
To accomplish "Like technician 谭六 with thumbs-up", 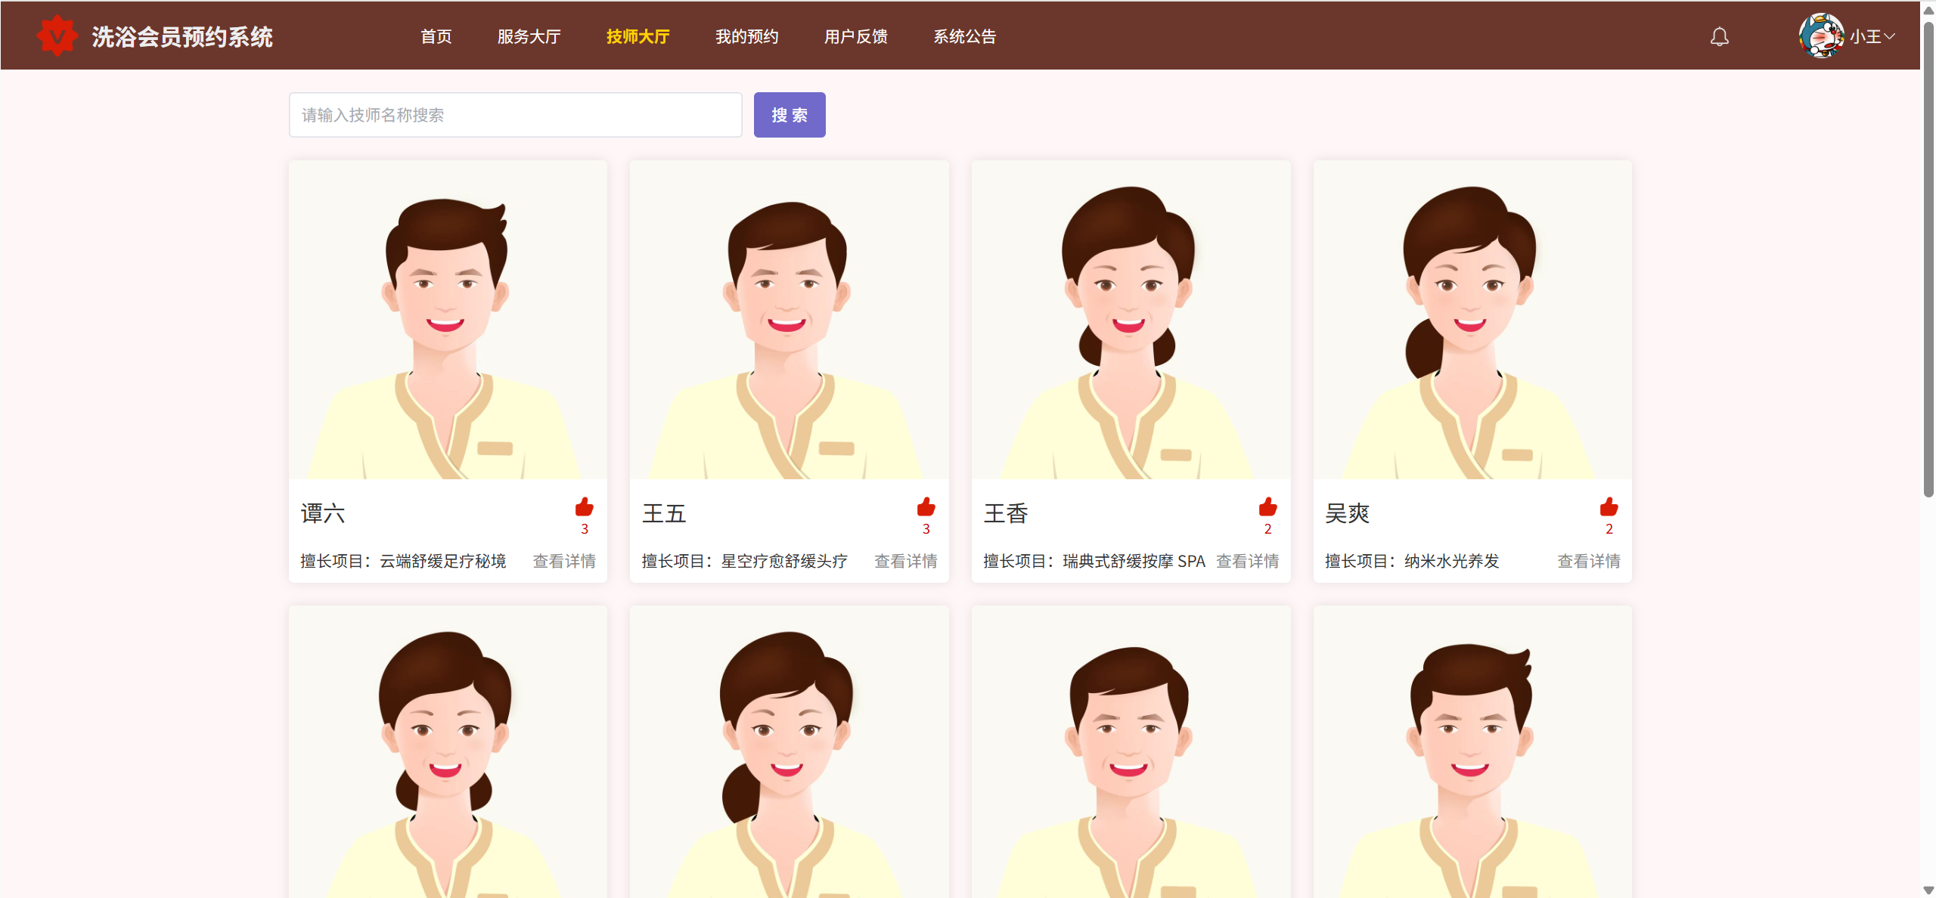I will pyautogui.click(x=584, y=507).
